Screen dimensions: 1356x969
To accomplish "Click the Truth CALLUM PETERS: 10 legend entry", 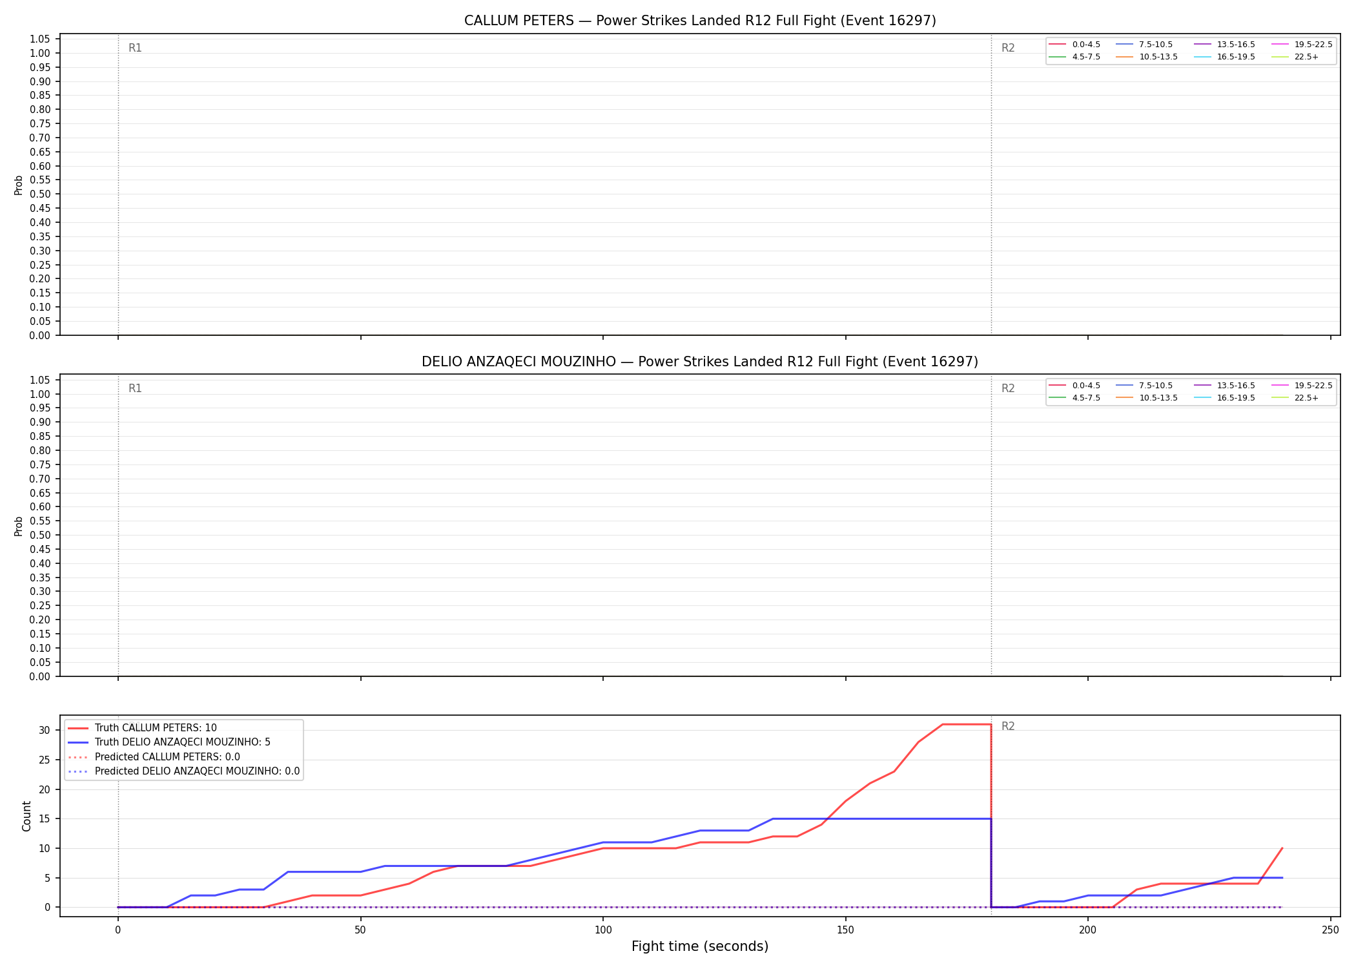I will point(142,728).
